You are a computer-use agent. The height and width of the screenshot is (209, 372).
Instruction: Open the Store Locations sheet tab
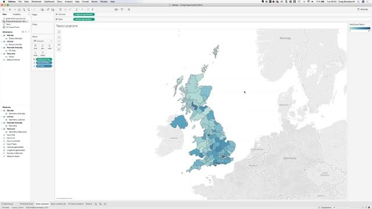(x=76, y=204)
